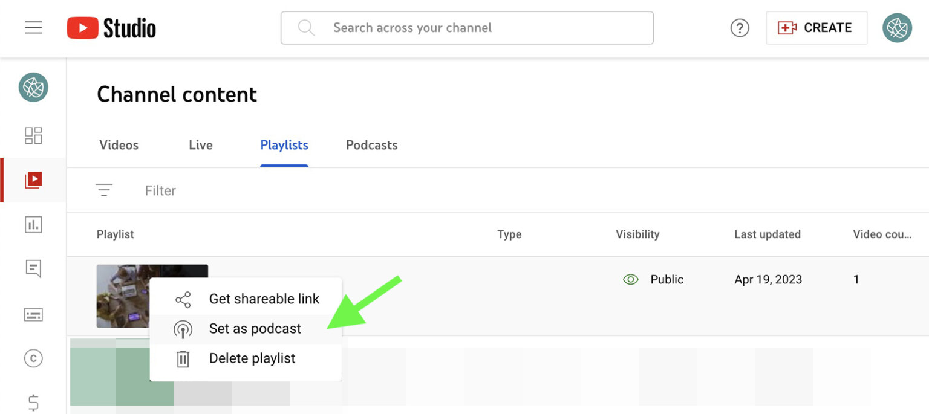Click the filter icon above the playlist list
Viewport: 929px width, 414px height.
pyautogui.click(x=105, y=190)
